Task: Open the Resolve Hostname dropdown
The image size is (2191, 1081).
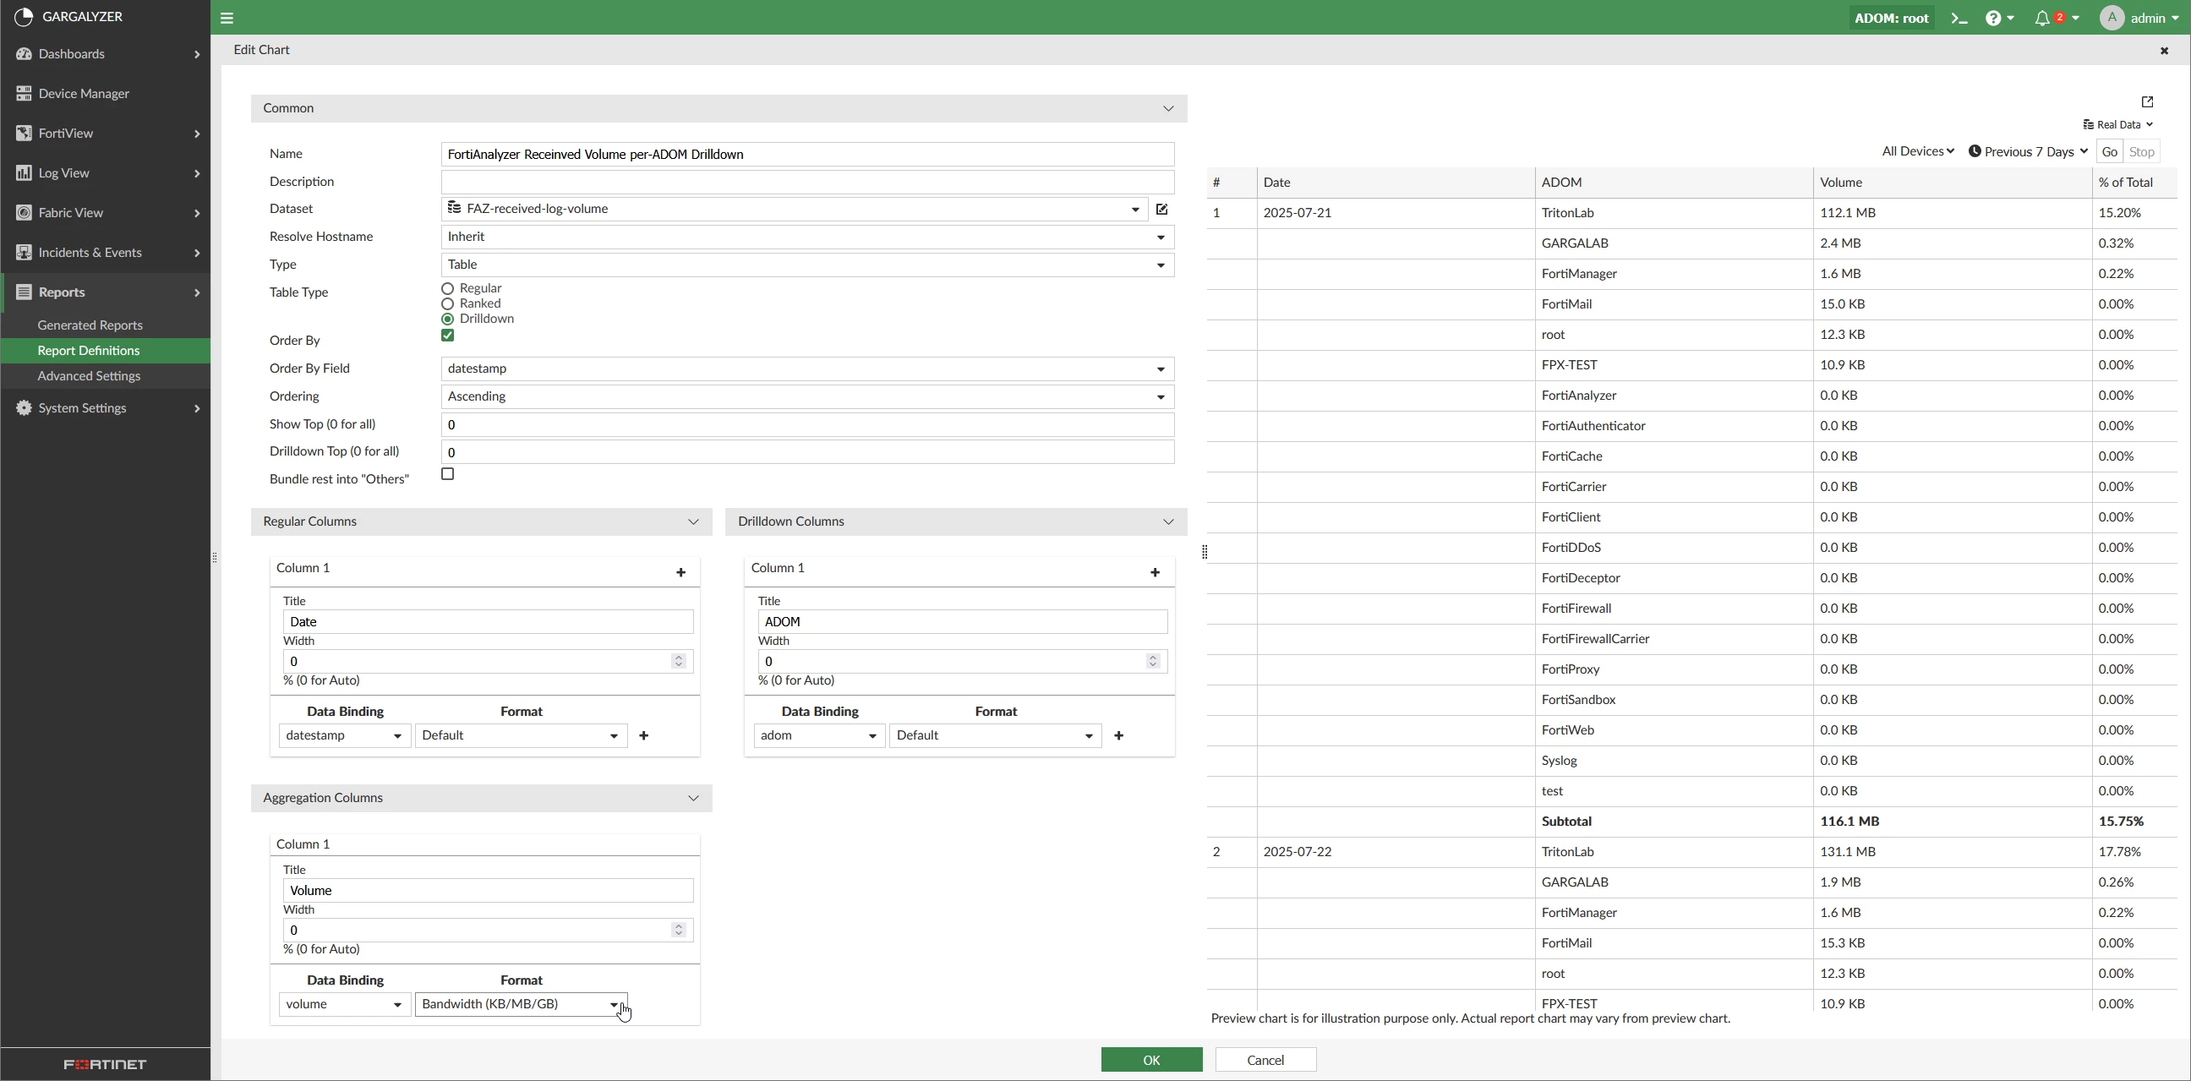Action: (808, 237)
